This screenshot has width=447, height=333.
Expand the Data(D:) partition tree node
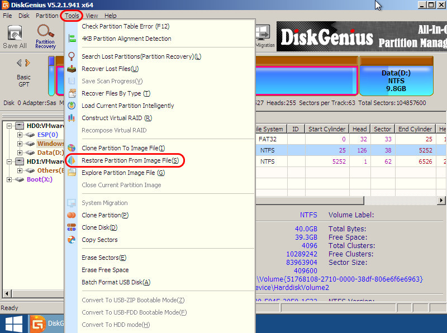pyautogui.click(x=20, y=153)
